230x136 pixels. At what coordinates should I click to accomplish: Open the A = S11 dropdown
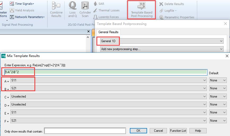tap(109, 80)
